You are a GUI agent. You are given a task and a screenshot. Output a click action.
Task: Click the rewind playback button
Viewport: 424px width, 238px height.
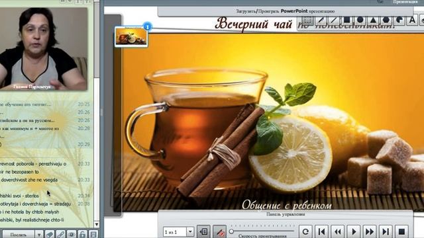(x=337, y=231)
